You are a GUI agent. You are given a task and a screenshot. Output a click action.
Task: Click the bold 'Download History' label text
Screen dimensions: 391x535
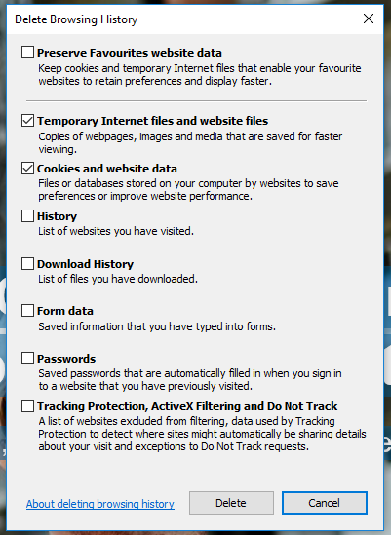click(x=86, y=264)
